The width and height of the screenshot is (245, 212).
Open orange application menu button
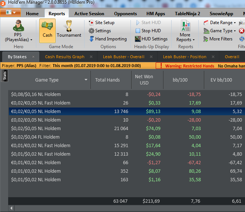(10, 13)
